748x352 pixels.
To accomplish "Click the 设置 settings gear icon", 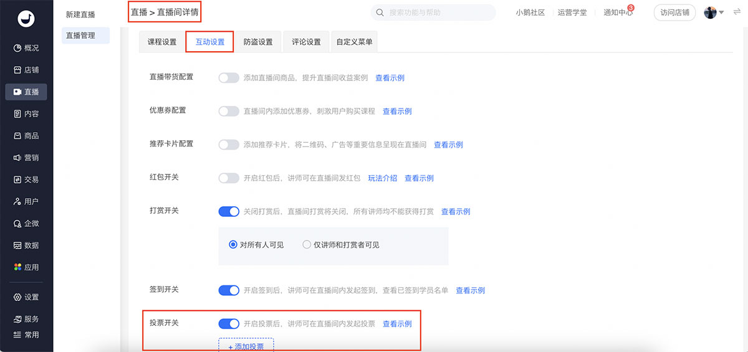I will (17, 297).
